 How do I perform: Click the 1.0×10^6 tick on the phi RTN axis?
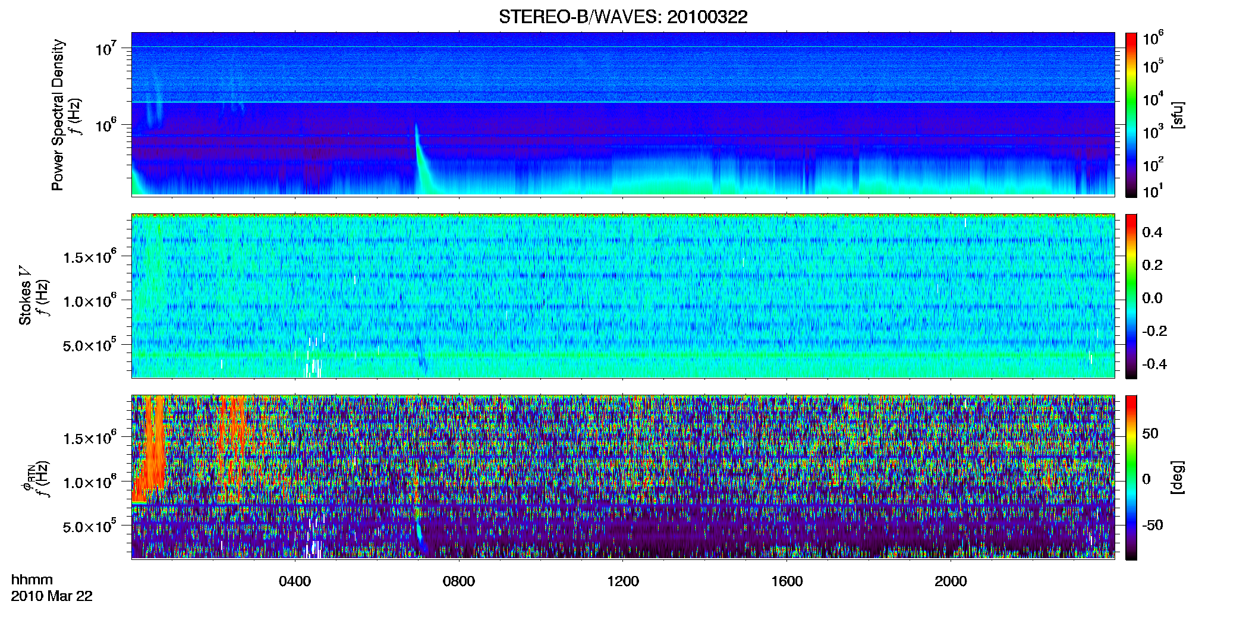[x=90, y=482]
